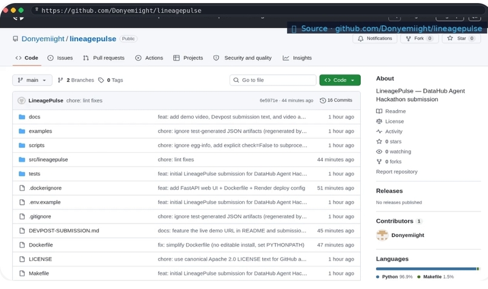Click the eye icon next to 0 watching
This screenshot has height=289, width=488.
pos(379,151)
